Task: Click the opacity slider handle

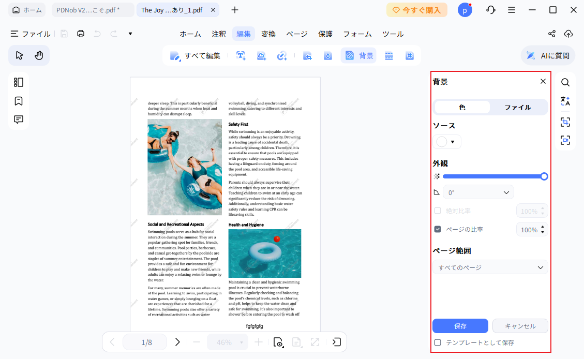Action: click(544, 176)
